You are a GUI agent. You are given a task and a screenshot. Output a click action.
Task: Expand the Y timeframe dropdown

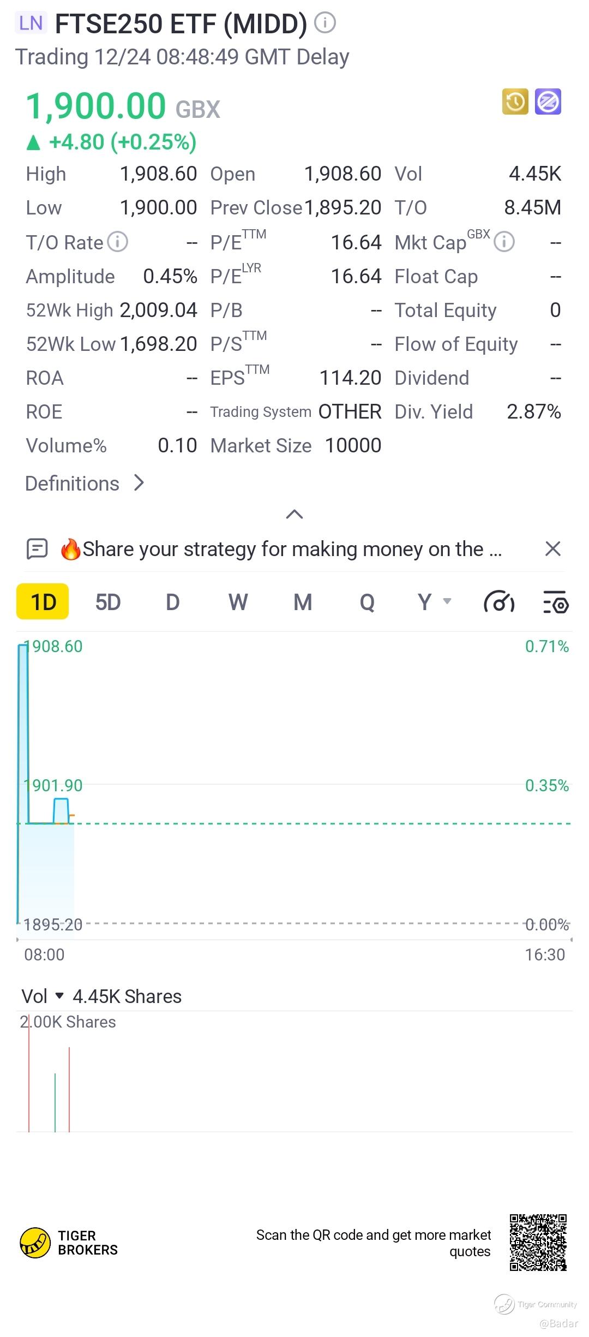point(434,602)
